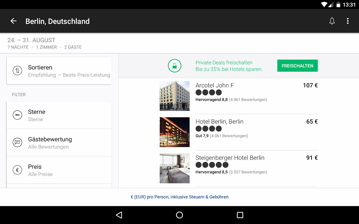Tap Gut 7,9 rating text
Viewport: 359px width, 224px height.
pyautogui.click(x=202, y=136)
